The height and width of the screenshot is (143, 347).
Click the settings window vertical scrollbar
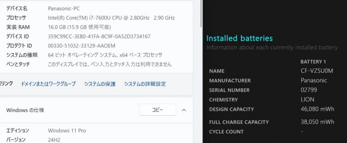pos(201,13)
